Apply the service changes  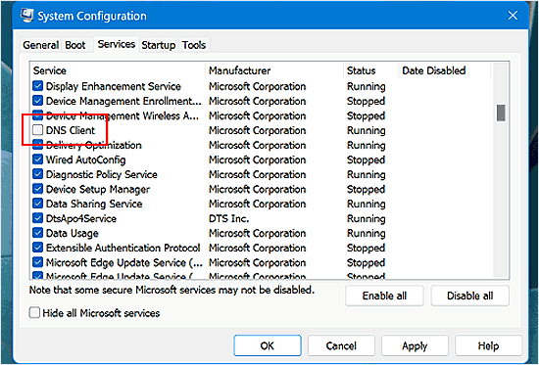pos(415,345)
